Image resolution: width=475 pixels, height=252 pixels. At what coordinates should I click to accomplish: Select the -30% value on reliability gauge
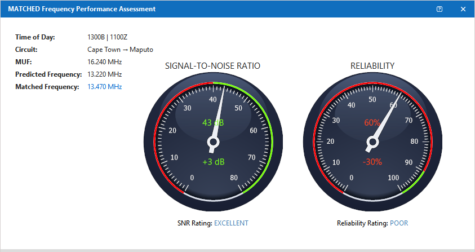pos(372,162)
